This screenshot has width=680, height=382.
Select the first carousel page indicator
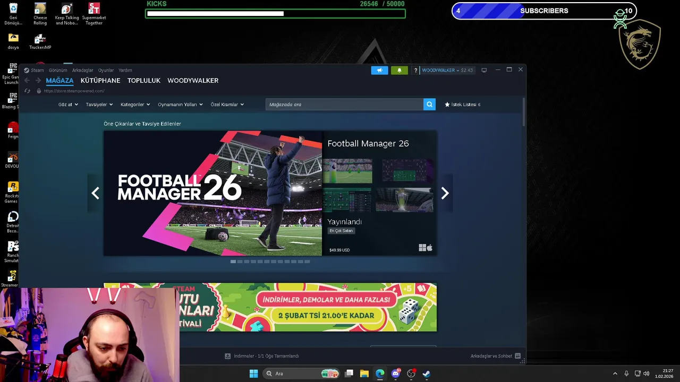[233, 262]
